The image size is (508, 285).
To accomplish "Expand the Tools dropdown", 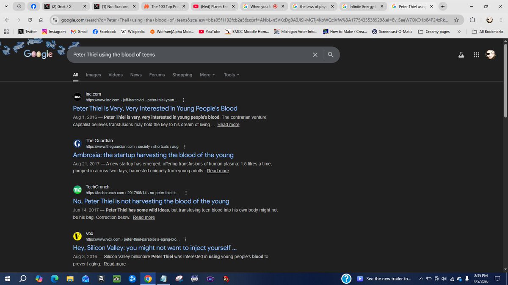I will click(232, 75).
